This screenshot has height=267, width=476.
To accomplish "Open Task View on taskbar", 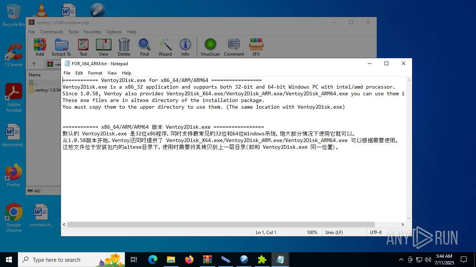I will [134, 260].
